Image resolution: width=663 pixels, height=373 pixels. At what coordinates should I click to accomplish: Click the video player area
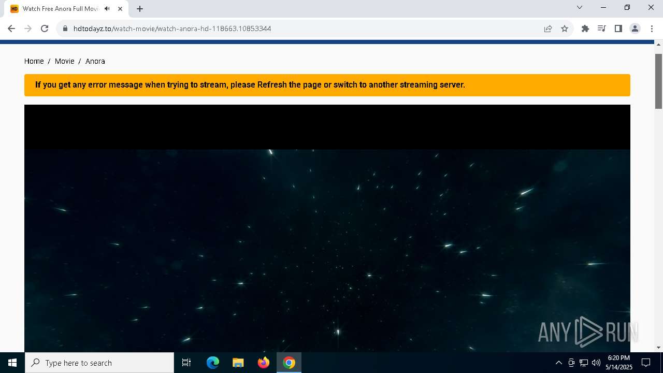(x=327, y=228)
